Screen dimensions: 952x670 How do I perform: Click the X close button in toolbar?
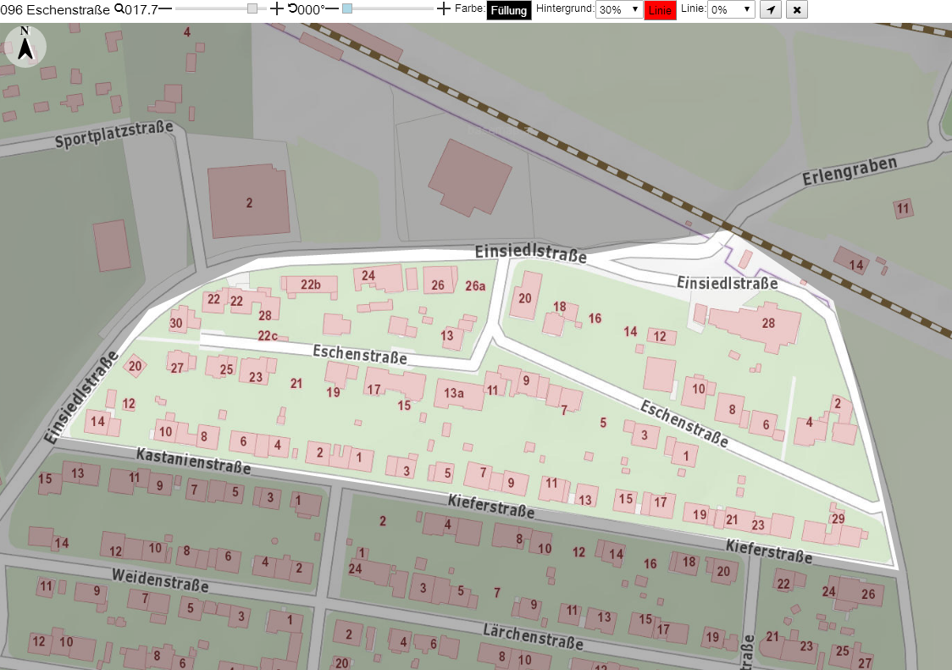point(796,9)
